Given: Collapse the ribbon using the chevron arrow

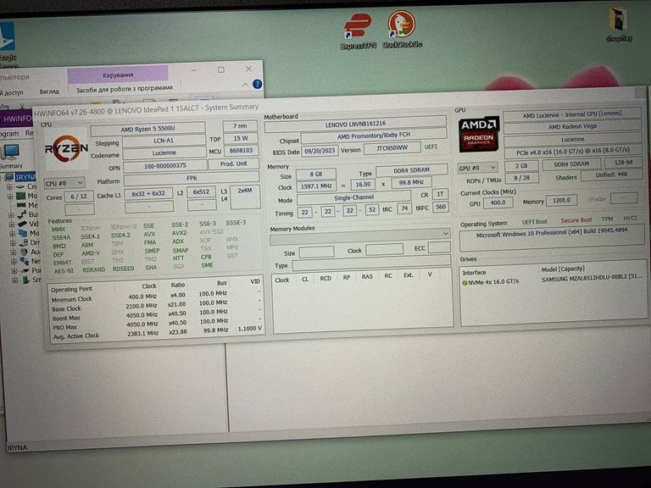Looking at the screenshot, I should pyautogui.click(x=247, y=85).
